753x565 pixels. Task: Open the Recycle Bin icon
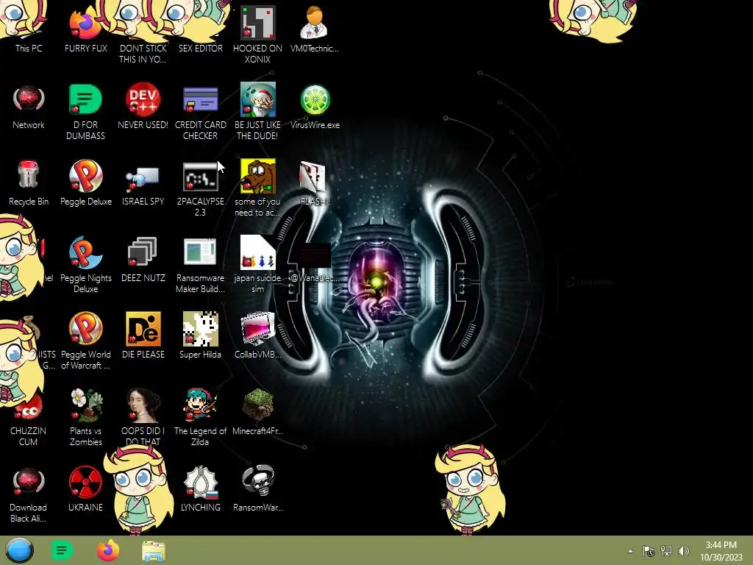click(x=29, y=184)
